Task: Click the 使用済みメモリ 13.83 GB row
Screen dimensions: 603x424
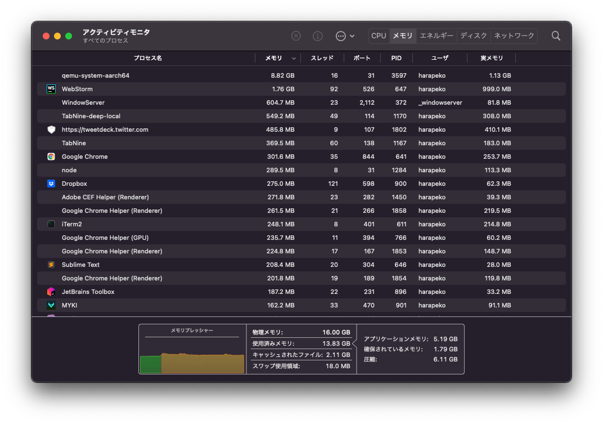Action: (301, 343)
